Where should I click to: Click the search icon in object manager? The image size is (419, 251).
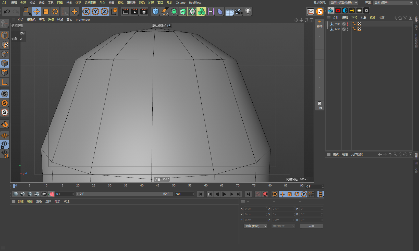point(395,18)
